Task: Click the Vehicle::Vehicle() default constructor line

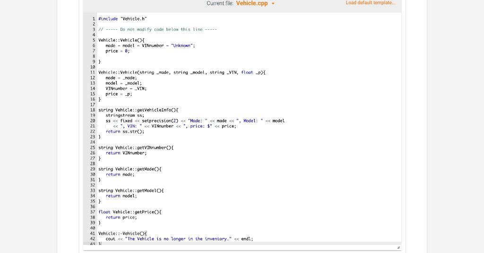Action: point(121,40)
